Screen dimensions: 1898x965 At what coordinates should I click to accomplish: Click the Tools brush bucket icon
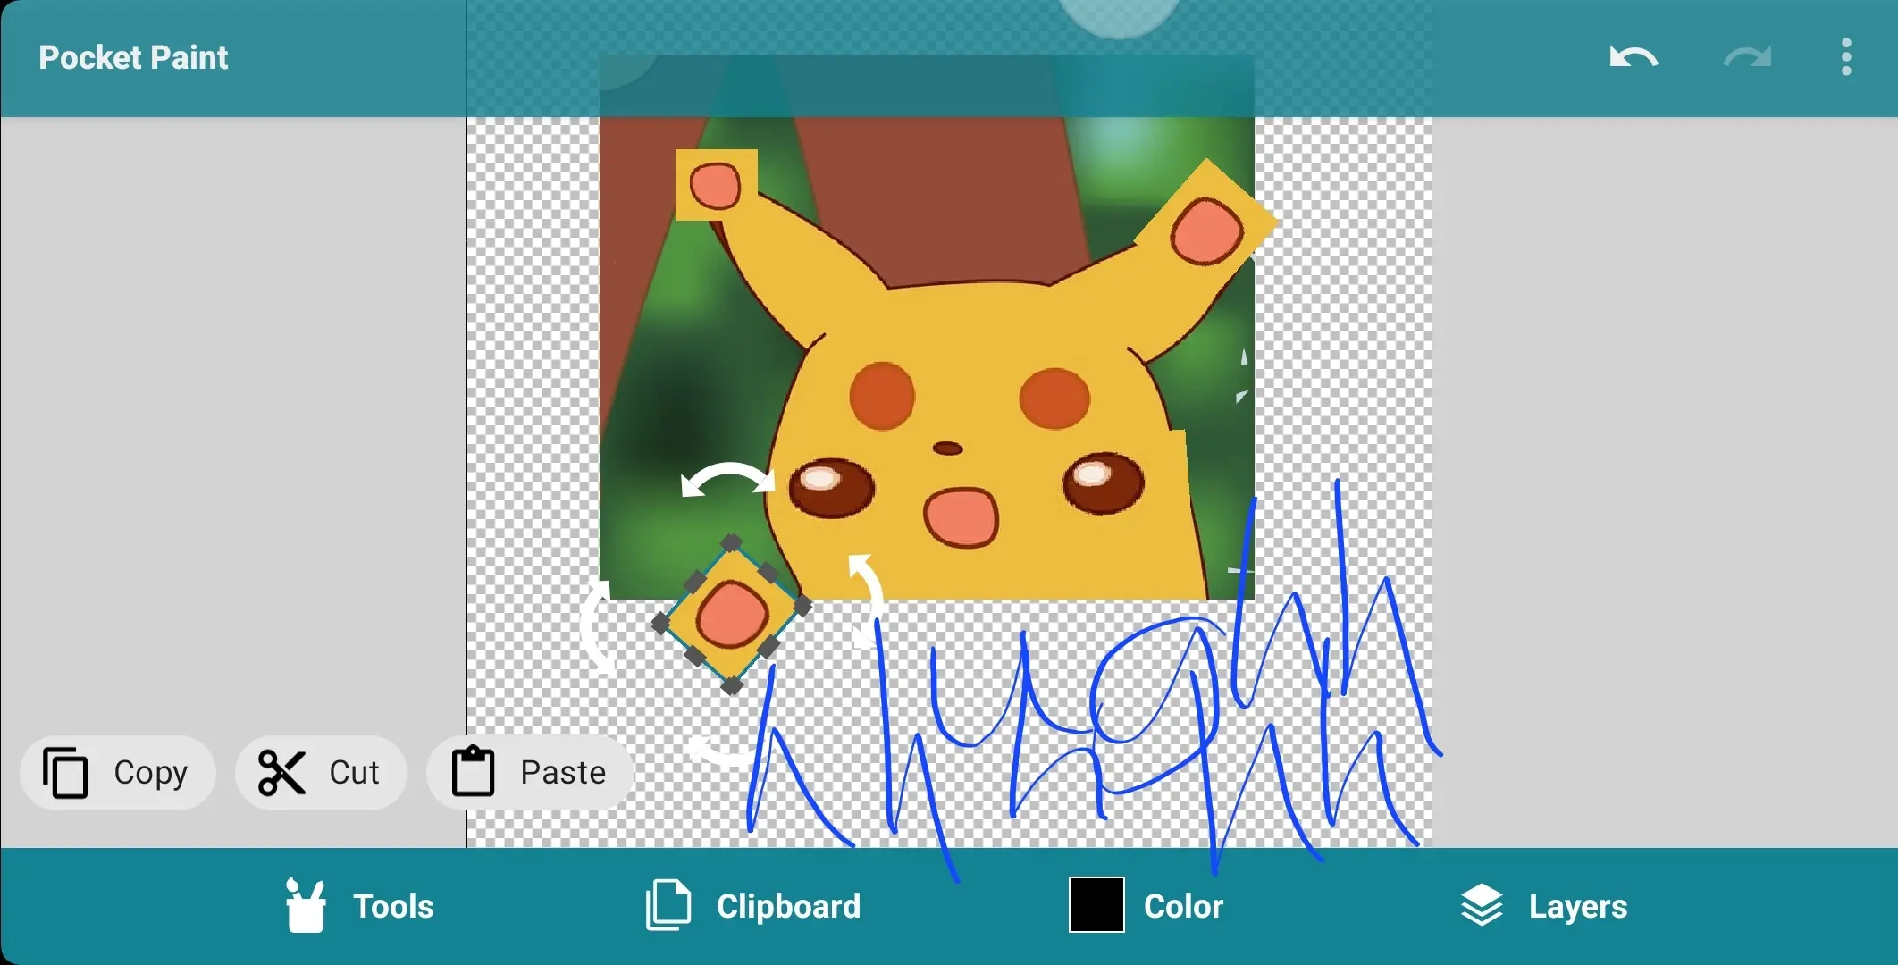pos(306,905)
